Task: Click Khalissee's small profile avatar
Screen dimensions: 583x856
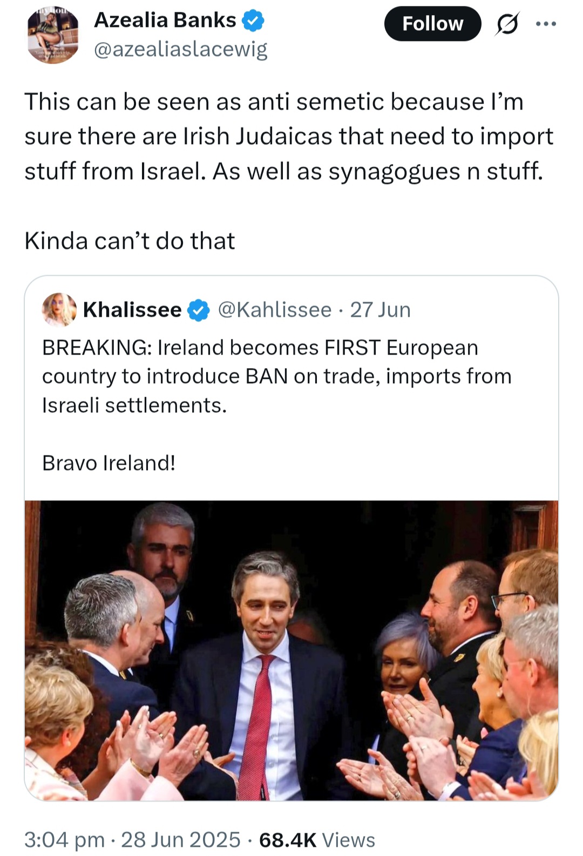Action: point(59,309)
